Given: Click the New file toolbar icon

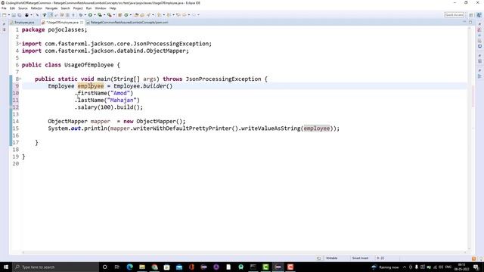Looking at the screenshot, I should tap(5, 15).
